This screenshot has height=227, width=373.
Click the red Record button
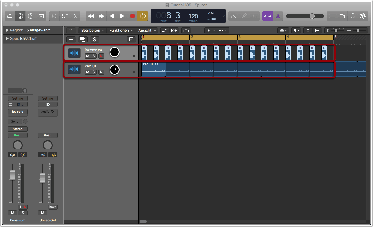[x=132, y=16]
